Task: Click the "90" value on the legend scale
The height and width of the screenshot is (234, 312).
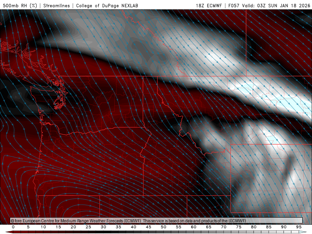Action: (284, 227)
